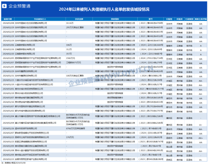Image resolution: width=209 pixels, height=165 pixels.
Task: Click case number ending 执2734号
Action: pos(151,58)
